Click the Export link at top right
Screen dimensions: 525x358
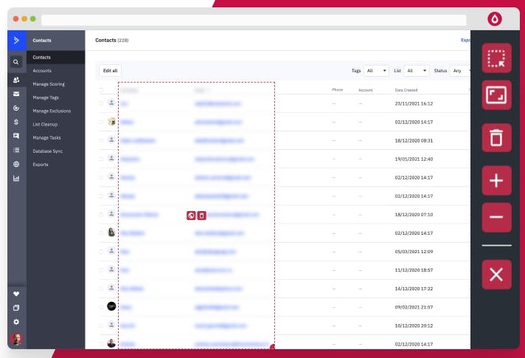click(x=465, y=40)
